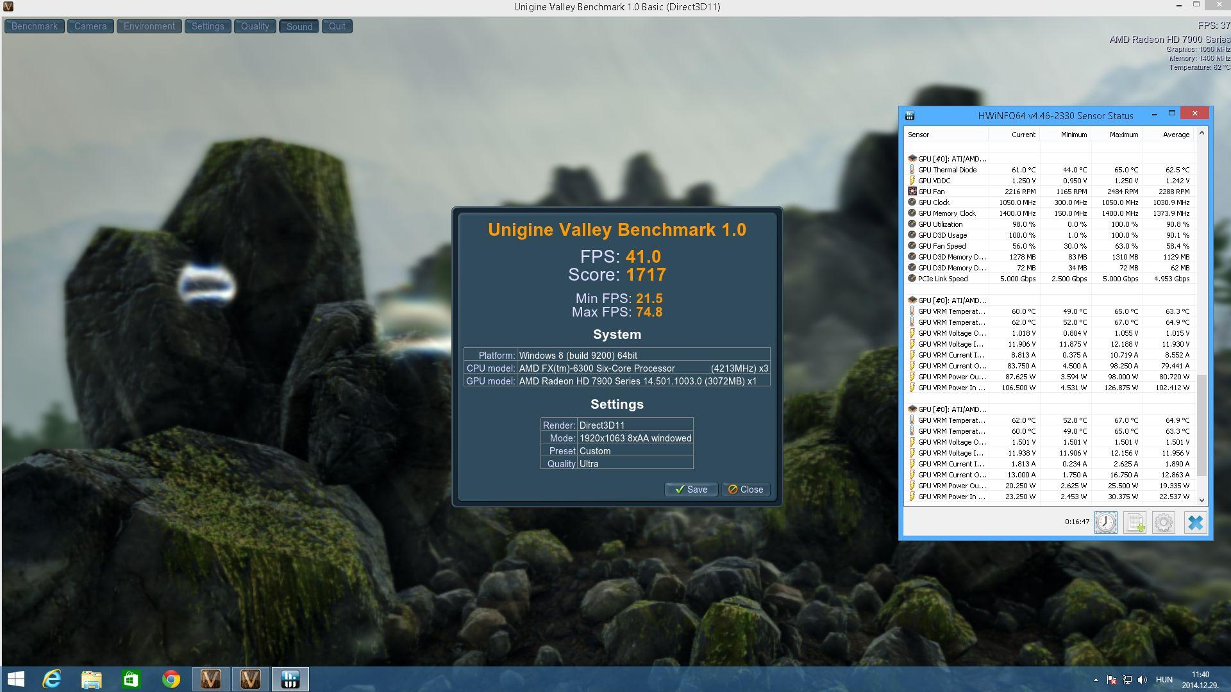Open File Explorer from taskbar
Image resolution: width=1231 pixels, height=692 pixels.
92,679
